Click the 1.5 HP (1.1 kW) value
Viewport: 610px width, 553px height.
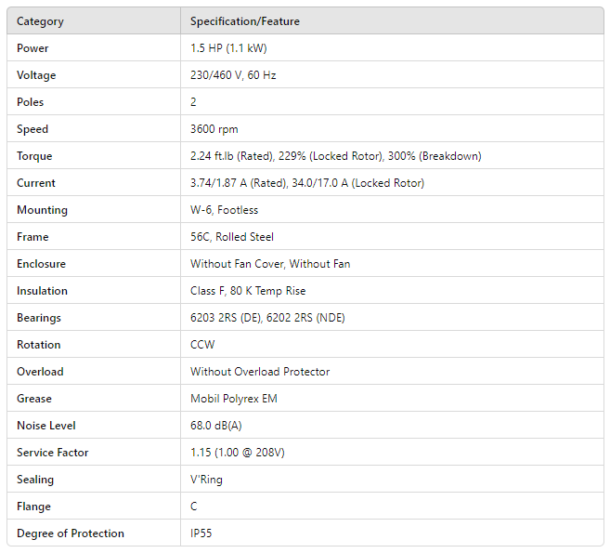click(x=228, y=48)
